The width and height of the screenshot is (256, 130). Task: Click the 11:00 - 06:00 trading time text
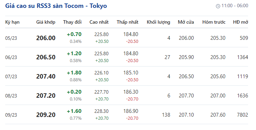(235, 6)
